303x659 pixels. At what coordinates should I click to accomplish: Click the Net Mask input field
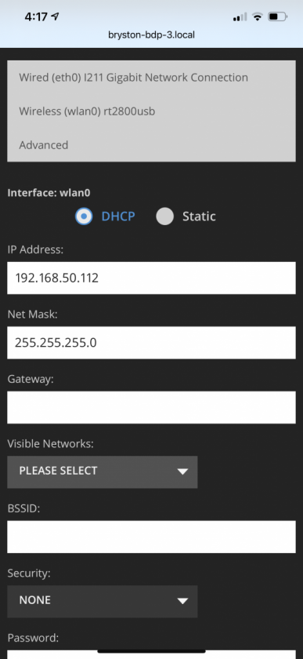[152, 343]
